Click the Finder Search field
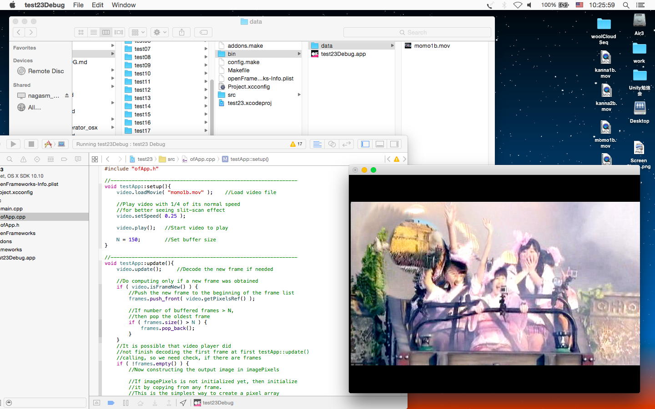655x409 pixels. click(417, 32)
